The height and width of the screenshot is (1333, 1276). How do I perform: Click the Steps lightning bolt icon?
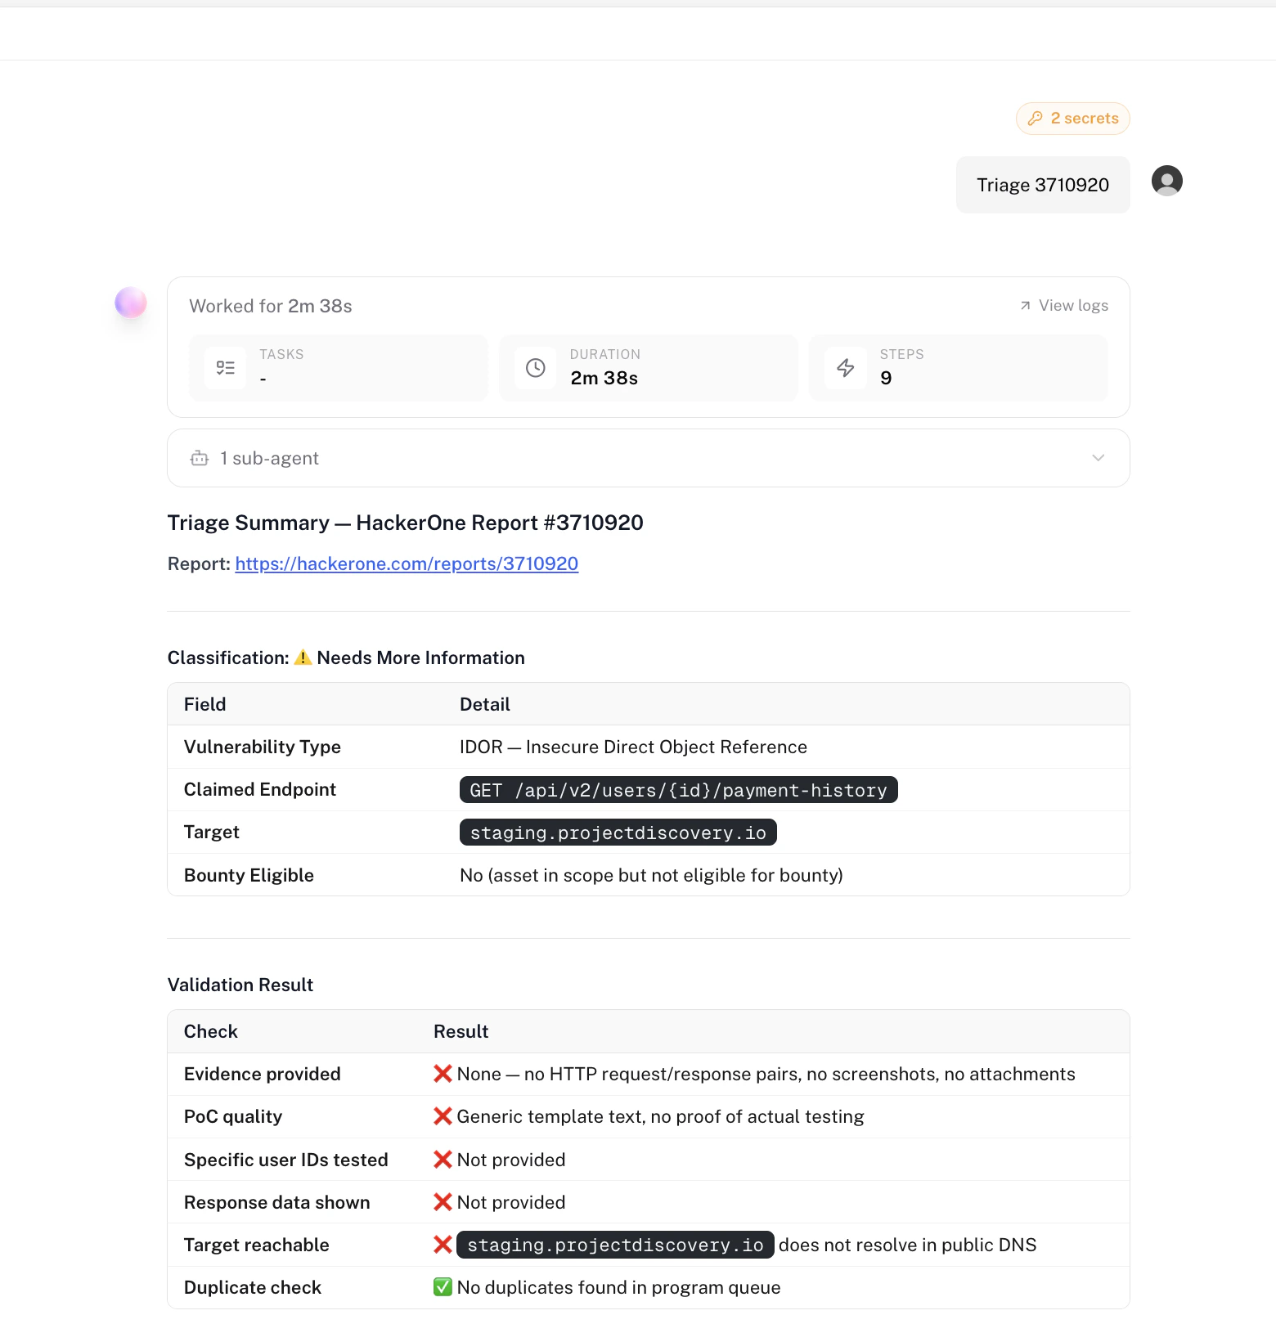[x=846, y=368]
